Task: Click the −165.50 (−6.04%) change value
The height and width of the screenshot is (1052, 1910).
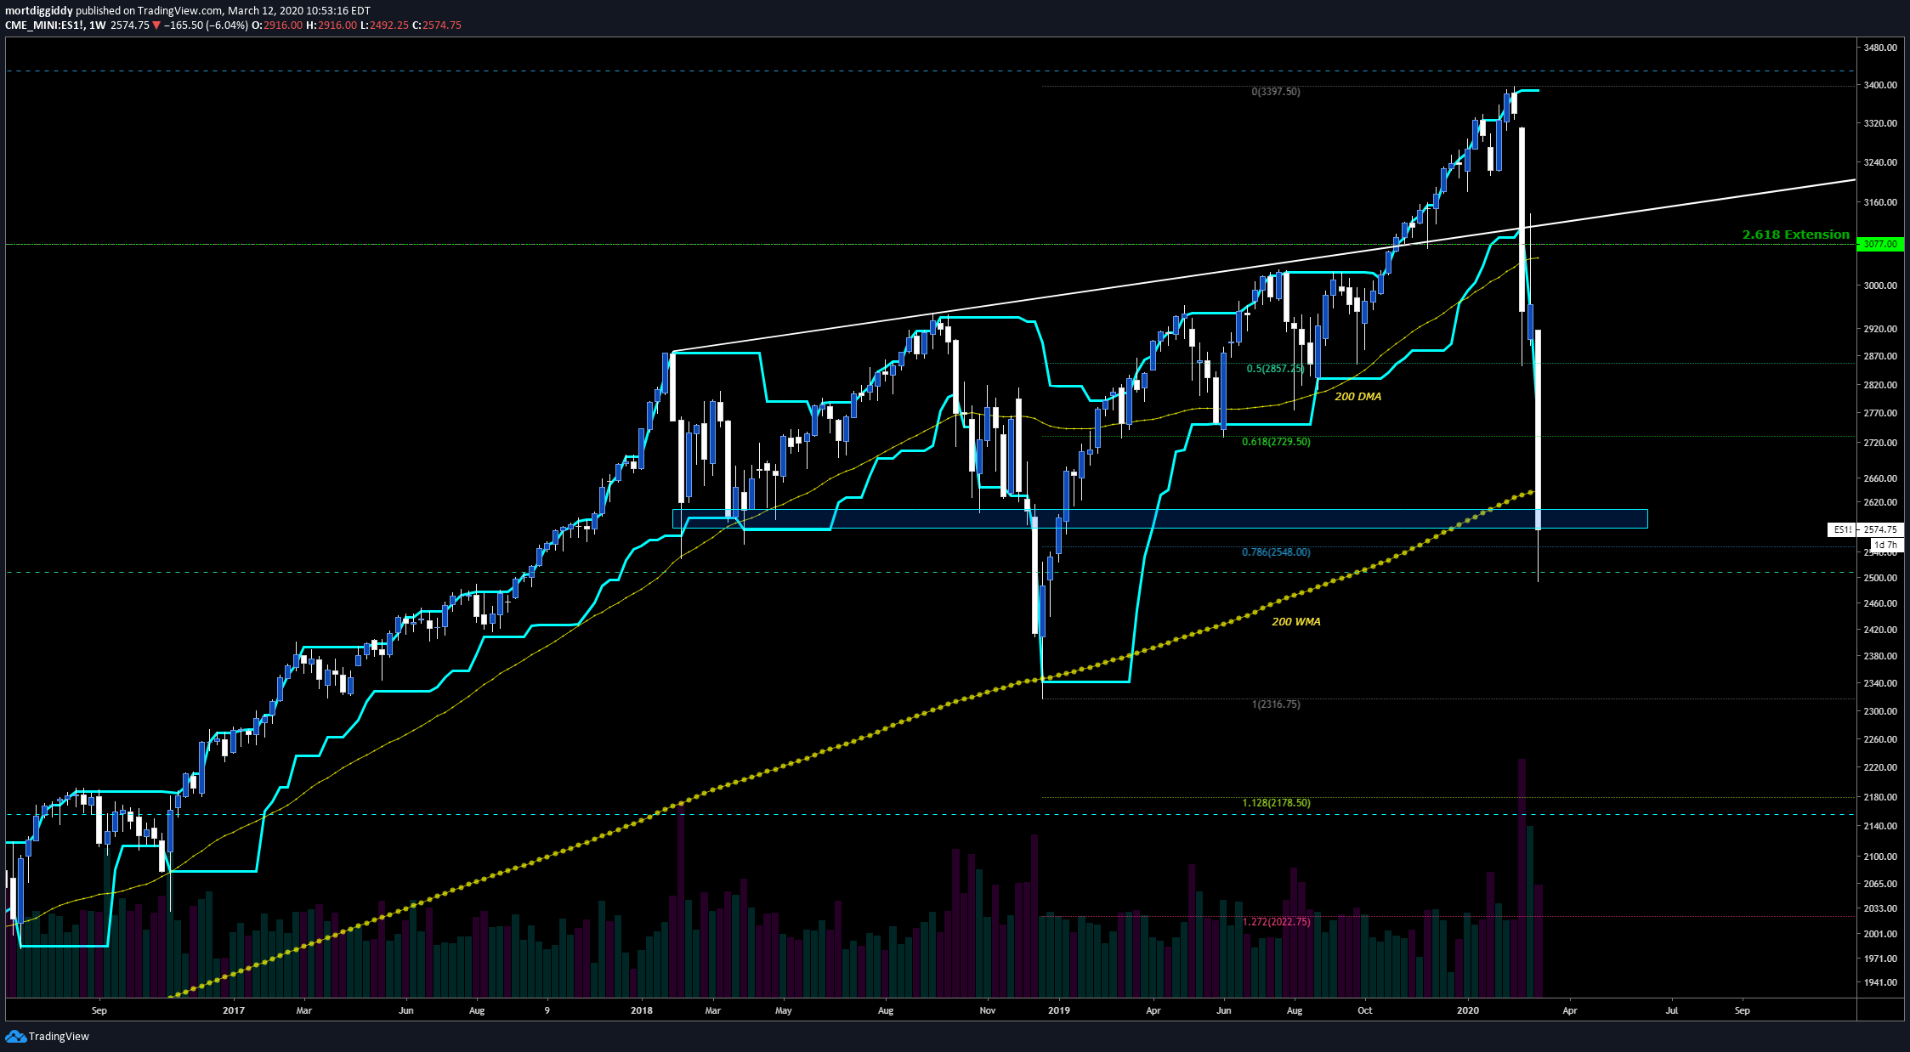Action: 206,25
